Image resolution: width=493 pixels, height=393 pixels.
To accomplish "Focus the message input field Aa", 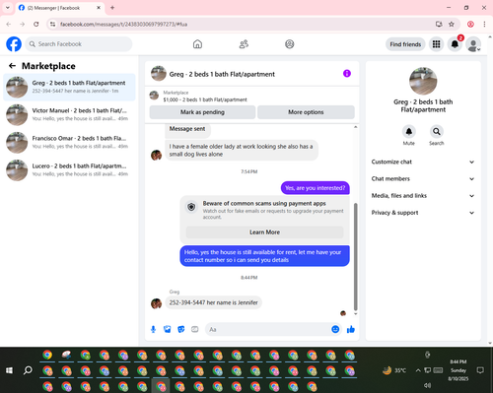I will click(x=268, y=329).
